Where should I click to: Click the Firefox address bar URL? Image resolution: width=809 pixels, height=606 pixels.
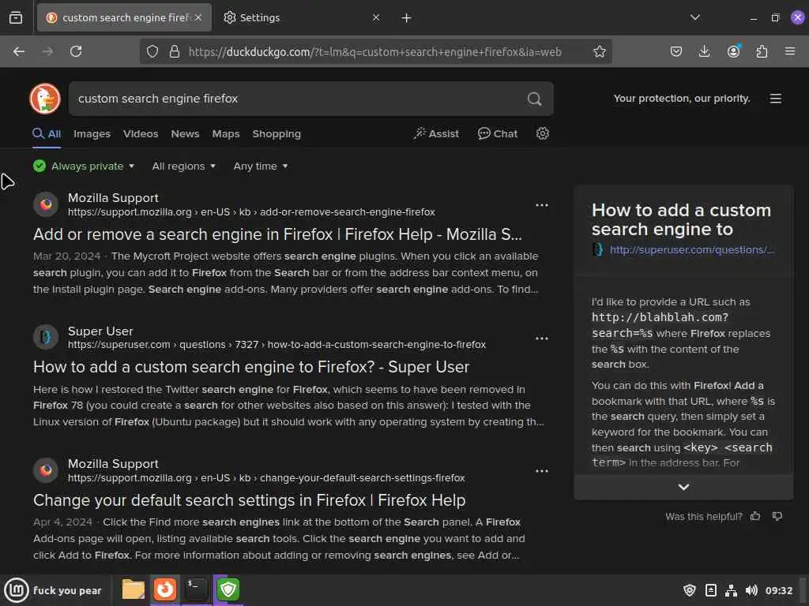(x=375, y=51)
